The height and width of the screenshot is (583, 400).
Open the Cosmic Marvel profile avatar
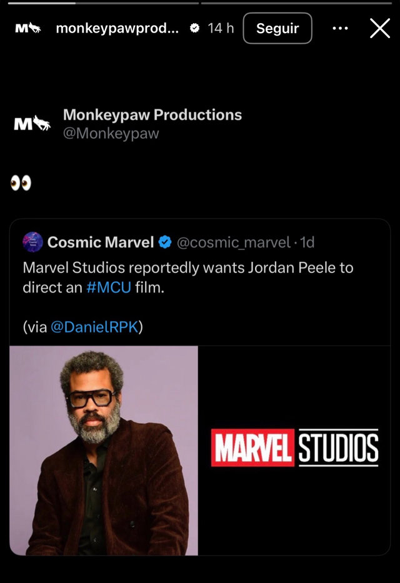[x=32, y=242]
